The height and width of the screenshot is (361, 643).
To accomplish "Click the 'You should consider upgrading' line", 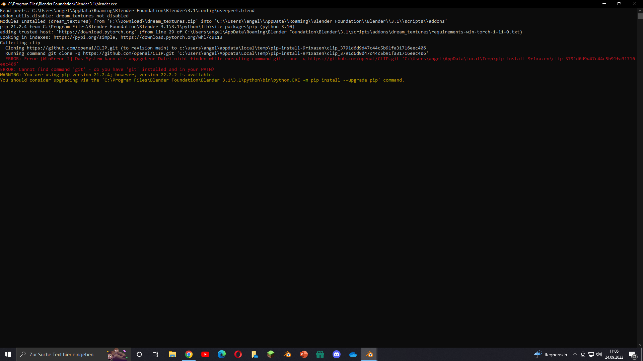I will 202,80.
